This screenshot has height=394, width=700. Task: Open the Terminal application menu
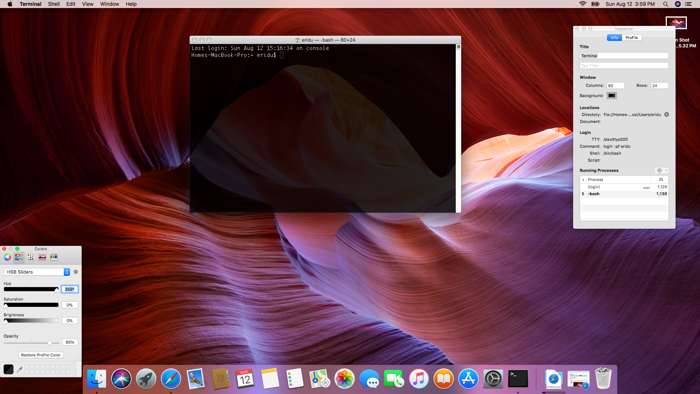pyautogui.click(x=31, y=4)
